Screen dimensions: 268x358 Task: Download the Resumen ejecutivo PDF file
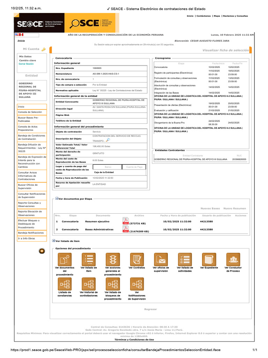(x=126, y=221)
